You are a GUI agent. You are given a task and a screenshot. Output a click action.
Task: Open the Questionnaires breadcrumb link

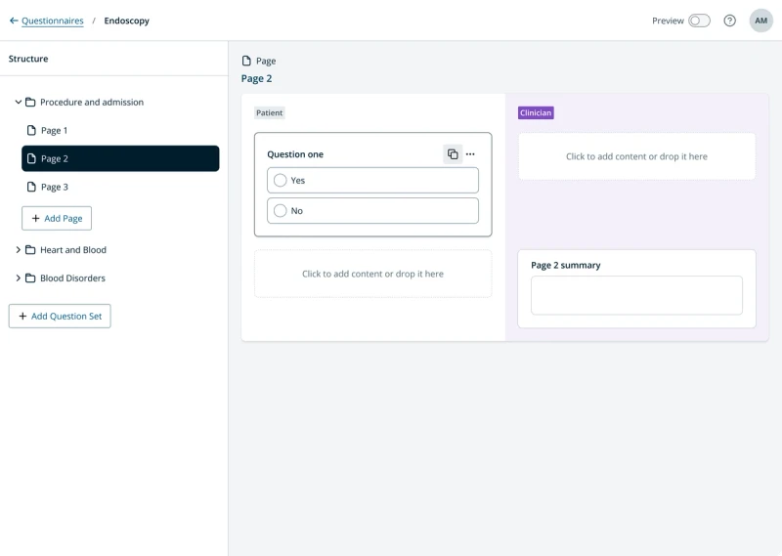[x=53, y=21]
